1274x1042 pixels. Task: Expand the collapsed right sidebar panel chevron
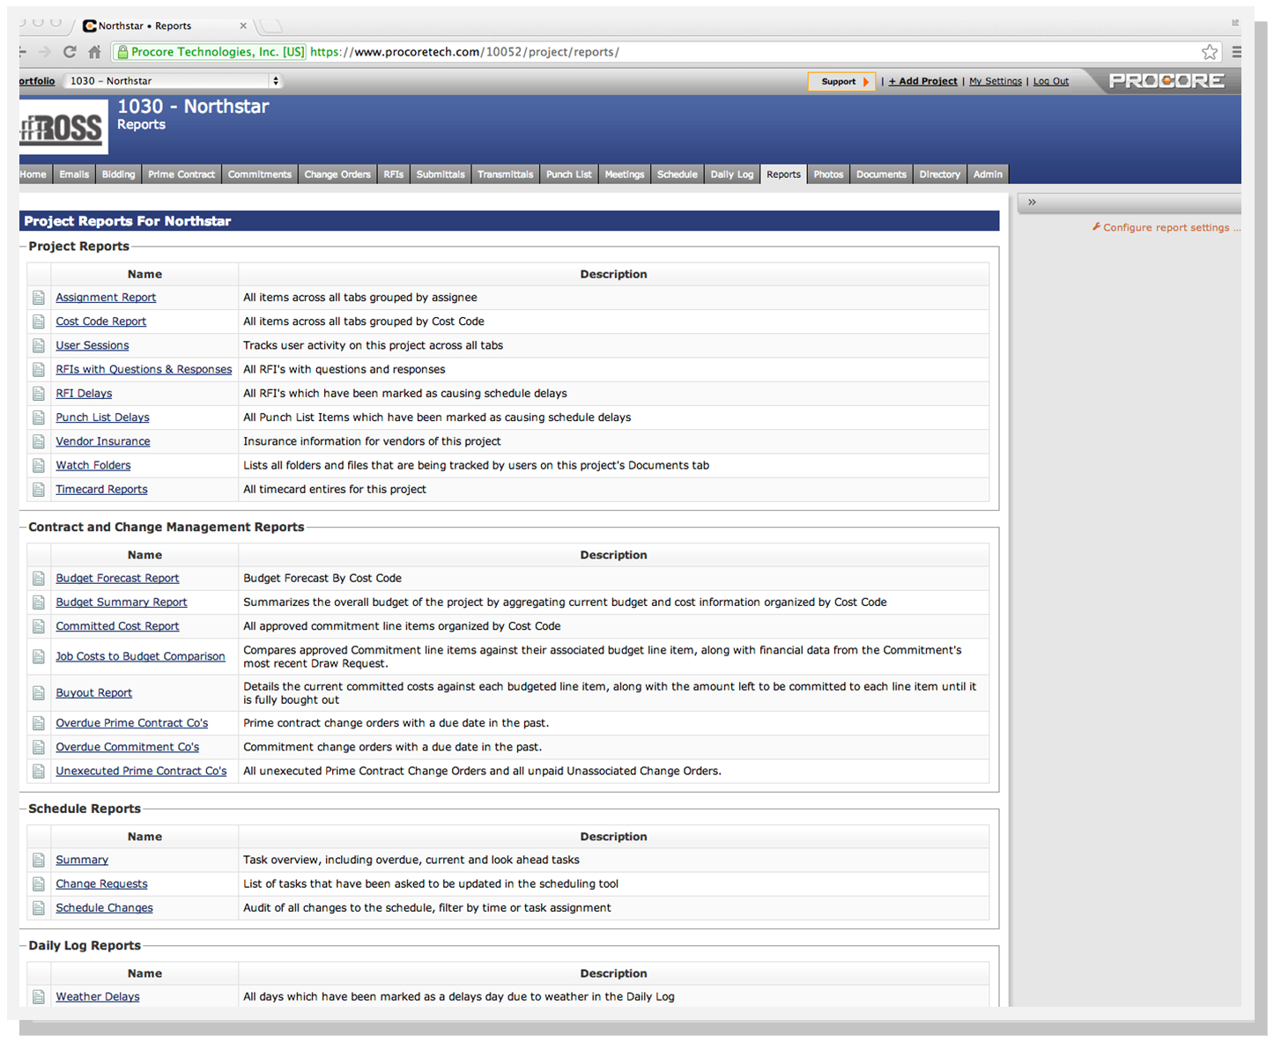[x=1032, y=203]
